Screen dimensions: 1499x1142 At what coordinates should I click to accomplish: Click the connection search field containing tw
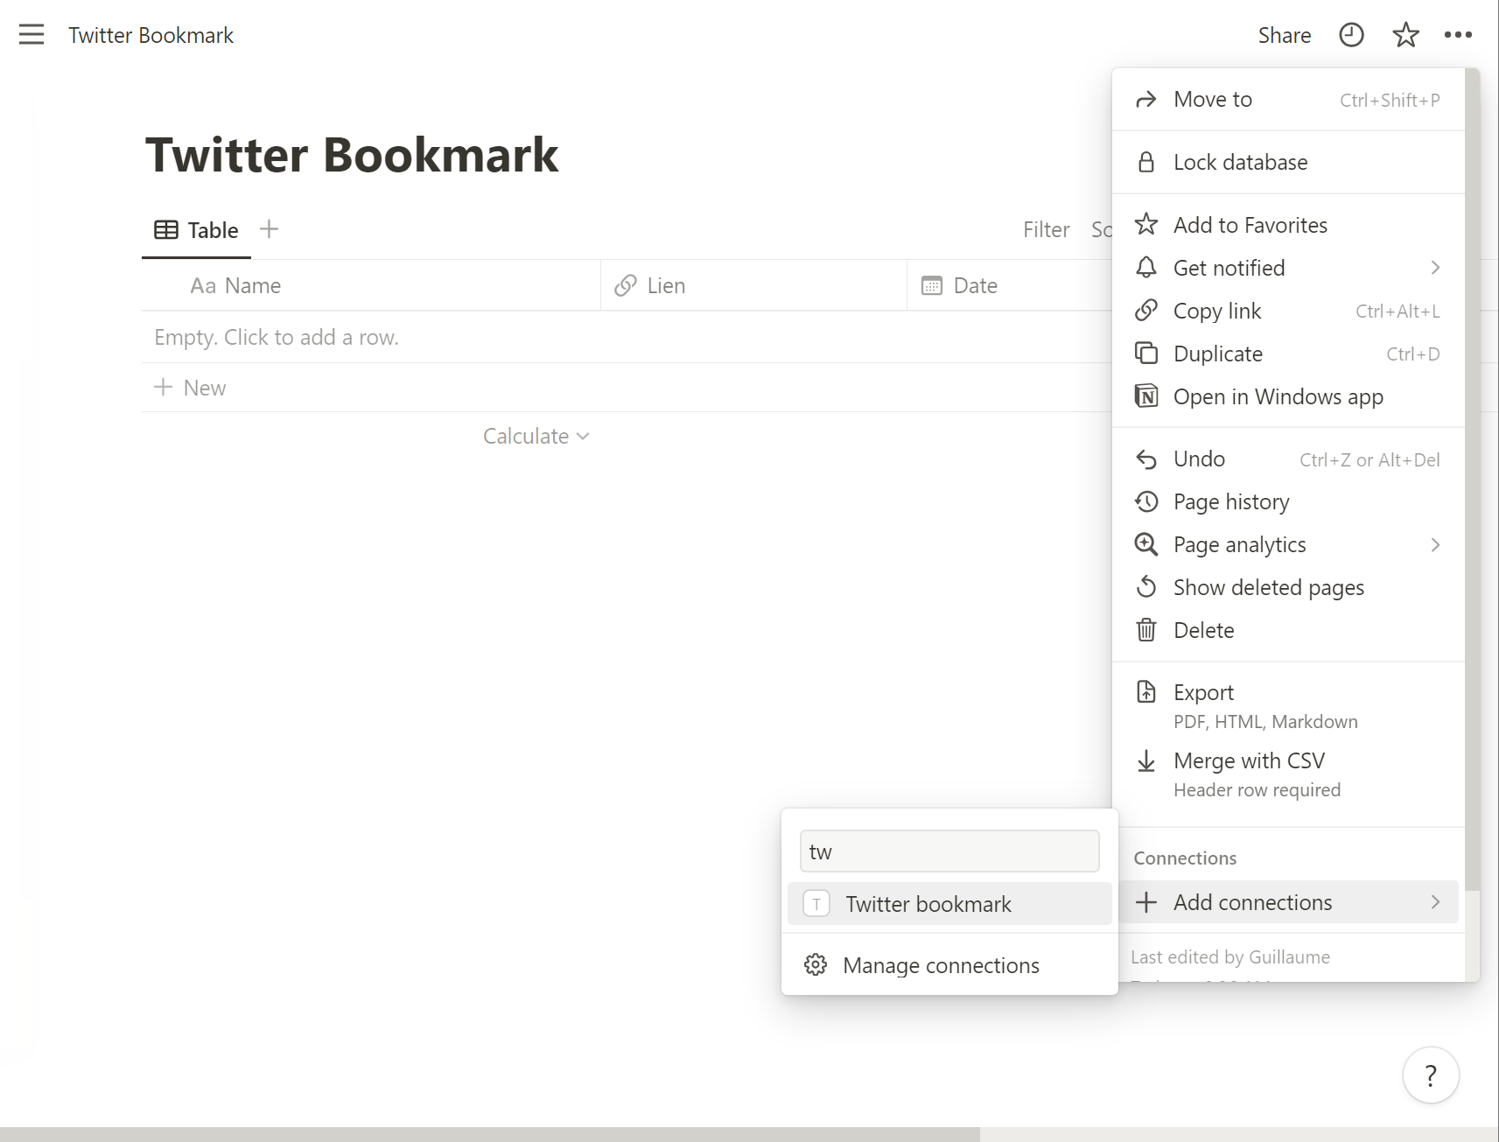pyautogui.click(x=949, y=851)
